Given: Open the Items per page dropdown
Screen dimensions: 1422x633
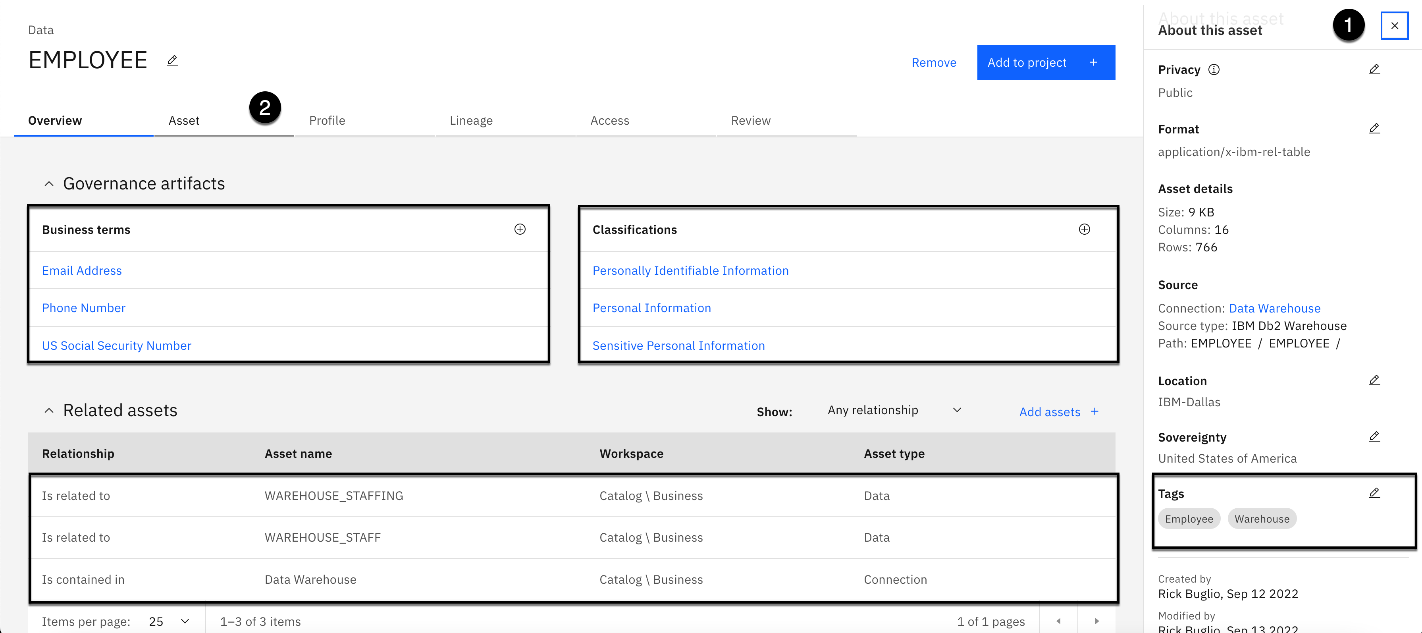Looking at the screenshot, I should (x=169, y=621).
